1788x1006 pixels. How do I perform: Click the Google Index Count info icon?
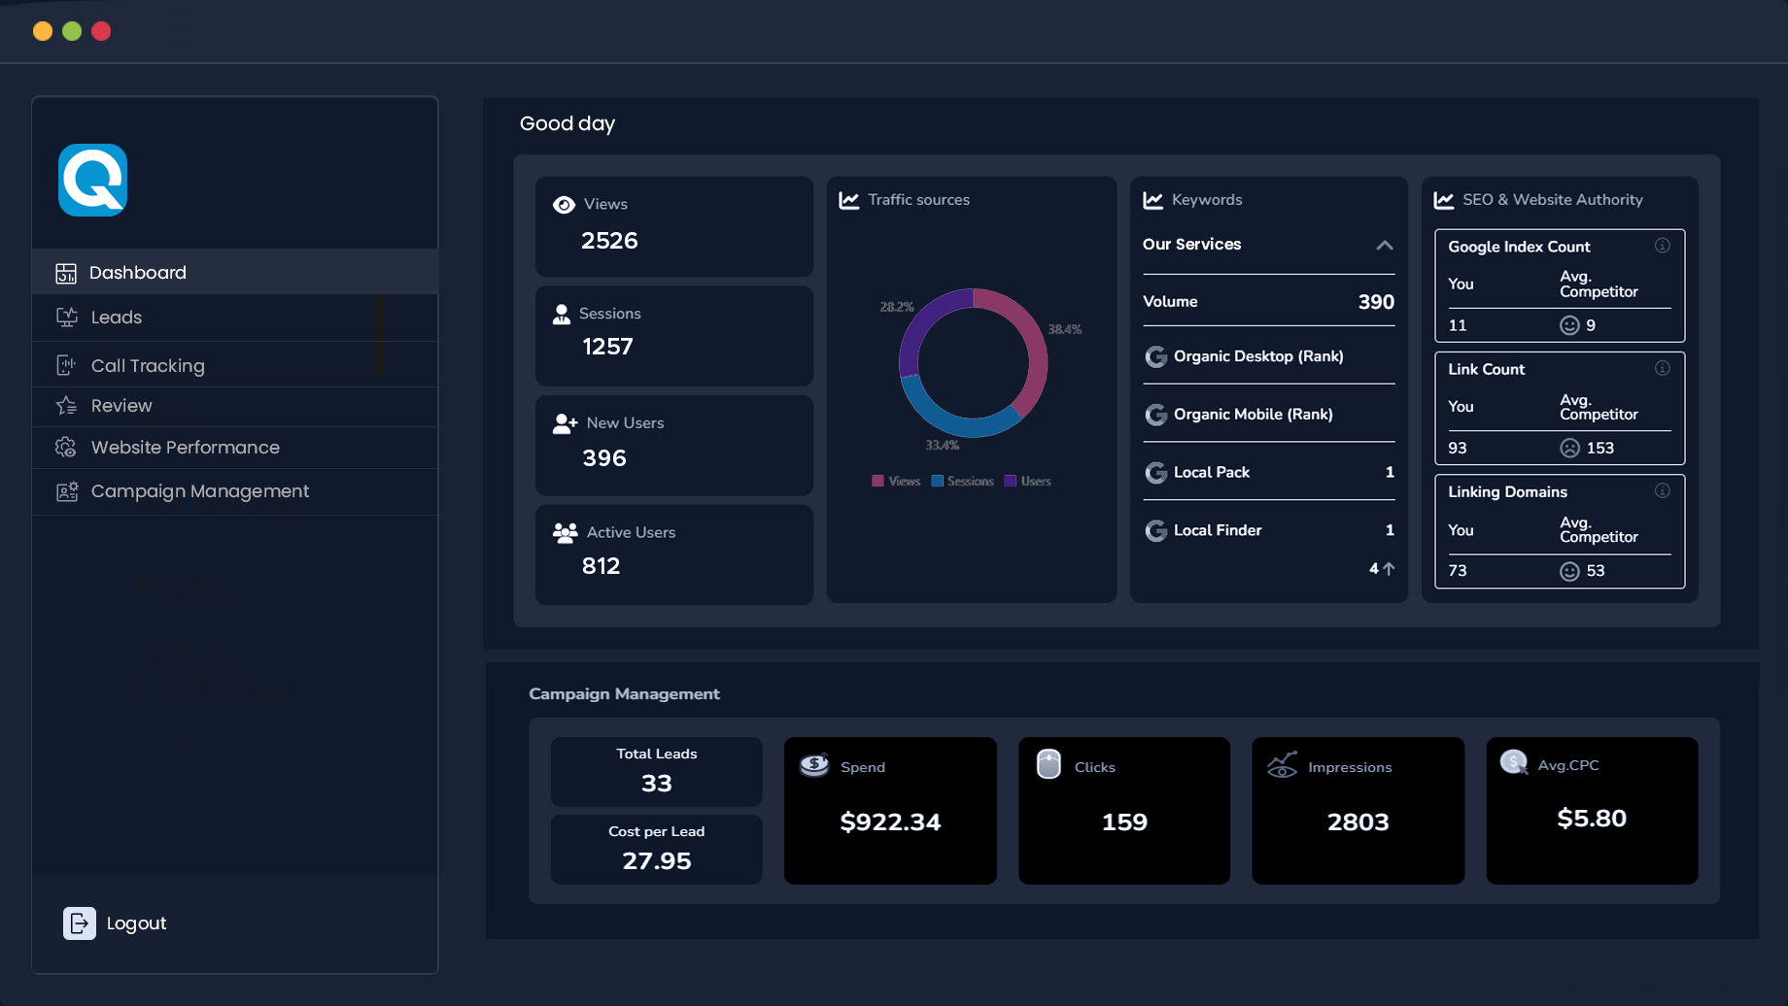pyautogui.click(x=1663, y=246)
